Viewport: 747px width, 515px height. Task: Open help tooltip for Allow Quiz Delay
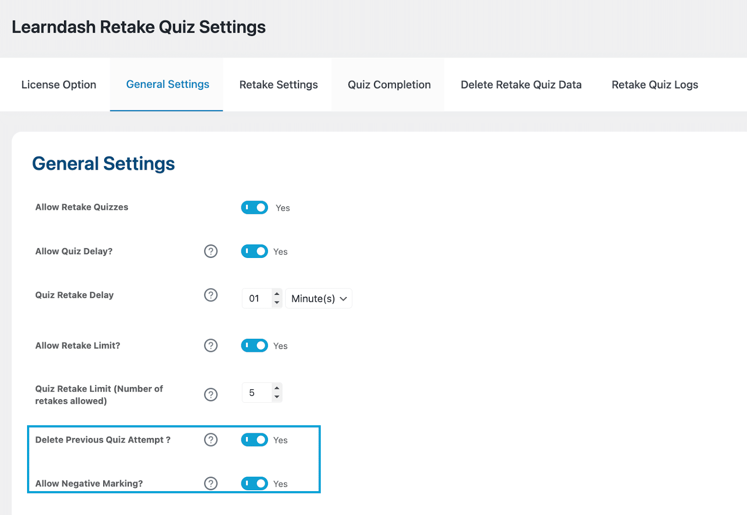[211, 251]
